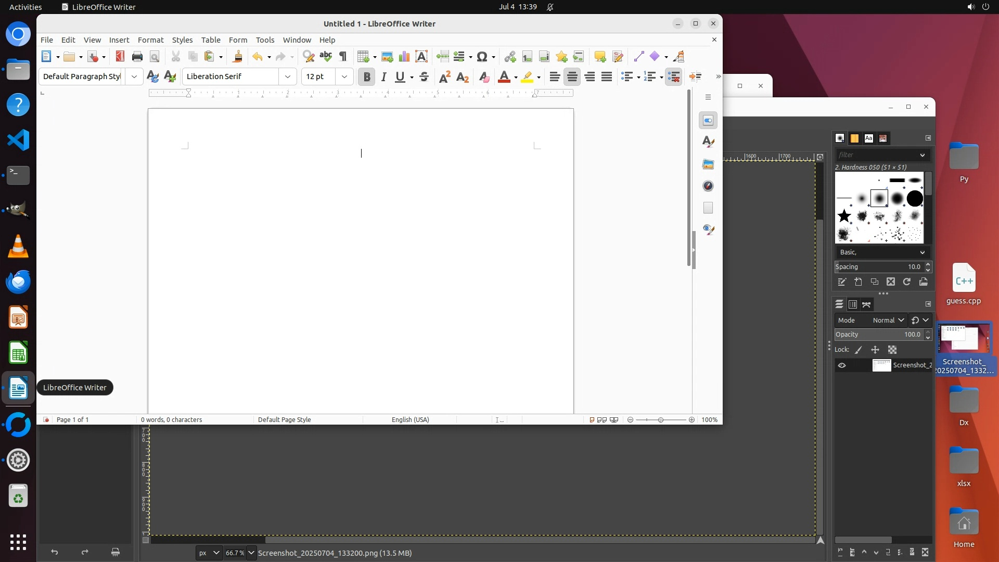Open the sidebar Gallery icon

click(x=708, y=164)
